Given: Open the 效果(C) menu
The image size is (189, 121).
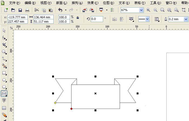Looking at the screenshot, I should pos(93,3).
